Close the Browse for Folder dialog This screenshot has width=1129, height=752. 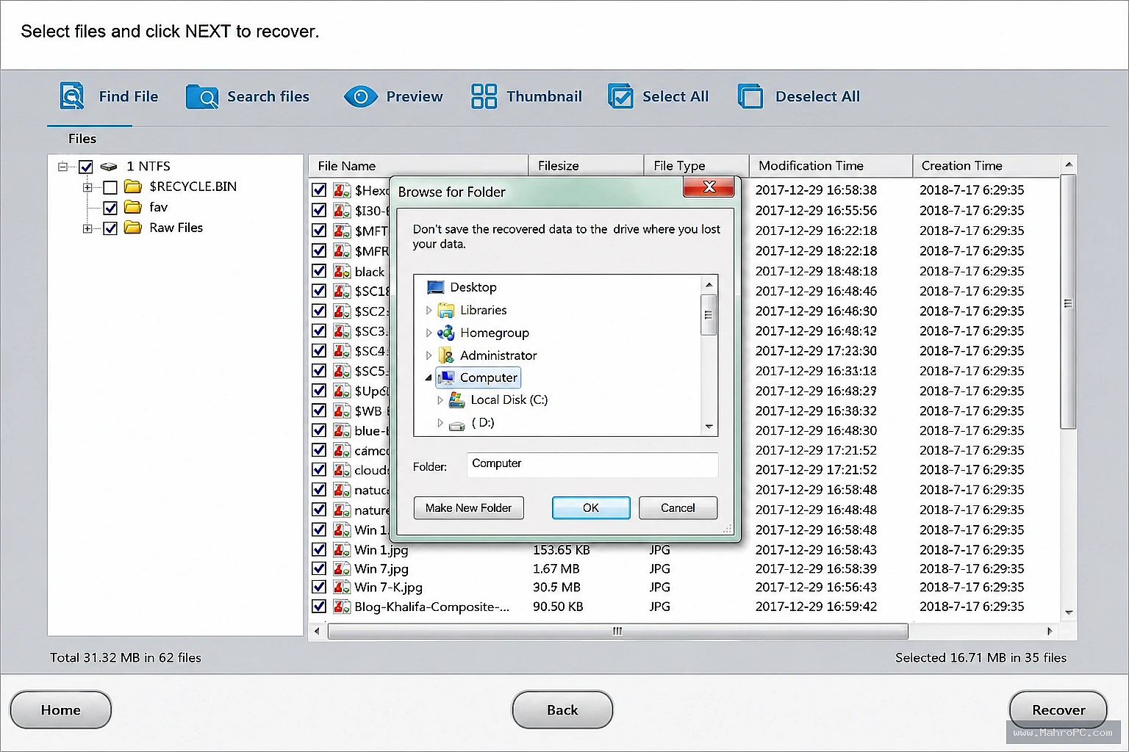tap(709, 187)
